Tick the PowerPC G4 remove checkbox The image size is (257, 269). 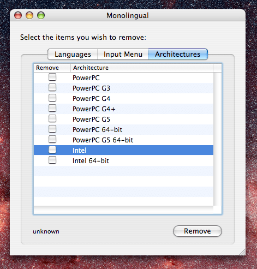coord(52,98)
